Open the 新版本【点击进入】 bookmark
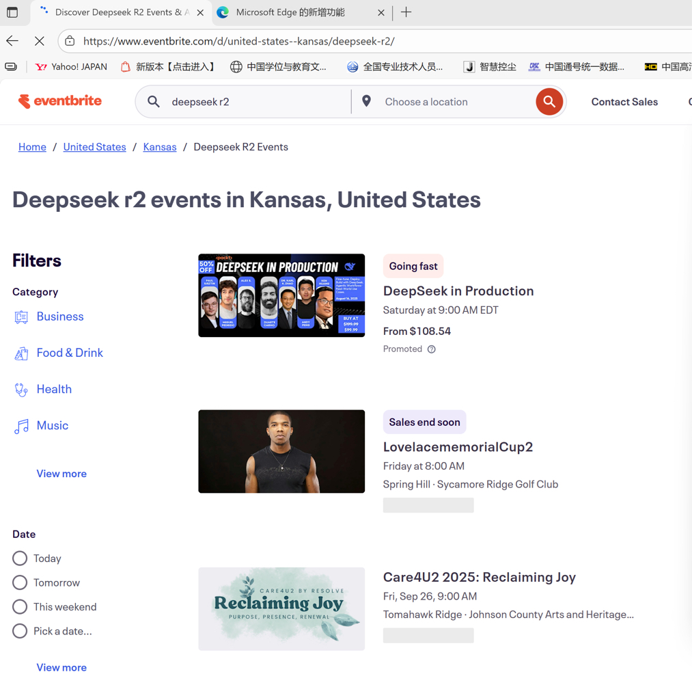The image size is (692, 700). pyautogui.click(x=168, y=66)
